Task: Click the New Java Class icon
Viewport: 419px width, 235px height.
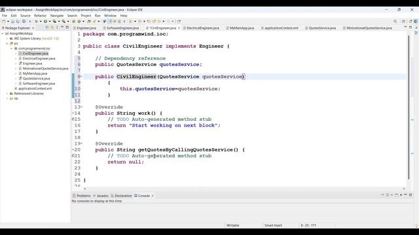Action: click(79, 22)
